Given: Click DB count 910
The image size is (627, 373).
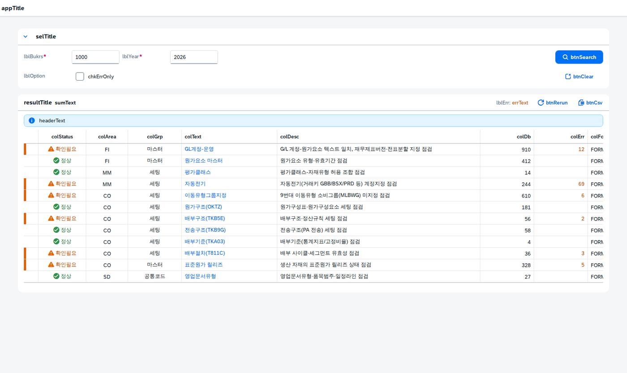Looking at the screenshot, I should [526, 150].
